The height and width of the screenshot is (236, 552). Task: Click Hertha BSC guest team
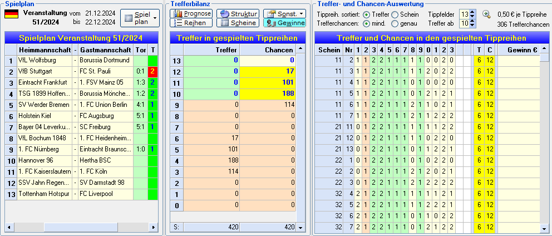pyautogui.click(x=106, y=160)
